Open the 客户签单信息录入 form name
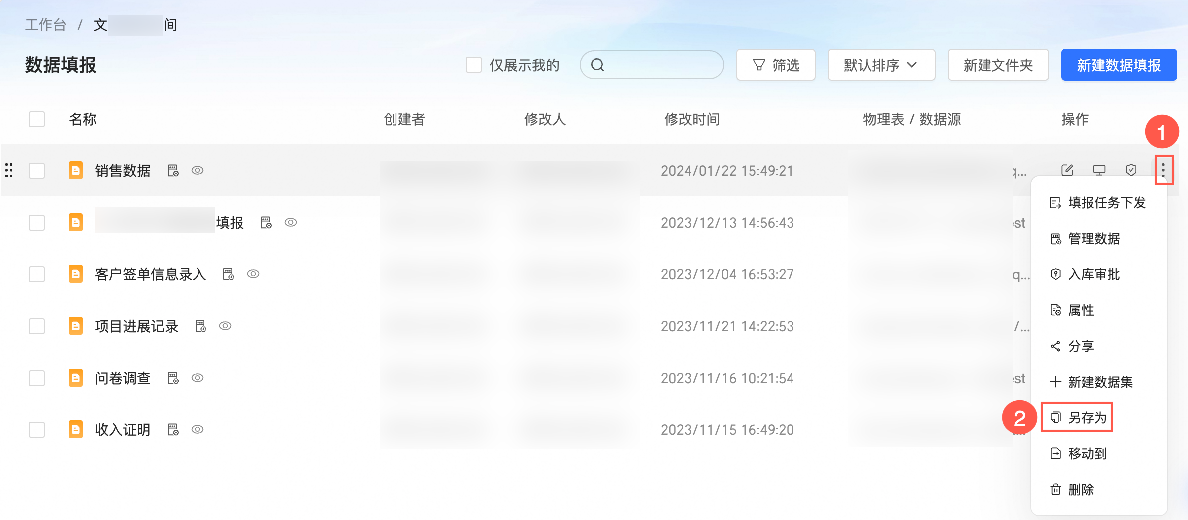This screenshot has width=1188, height=520. pyautogui.click(x=151, y=274)
